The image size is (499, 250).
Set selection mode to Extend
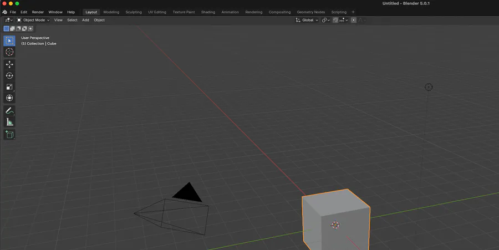point(12,29)
